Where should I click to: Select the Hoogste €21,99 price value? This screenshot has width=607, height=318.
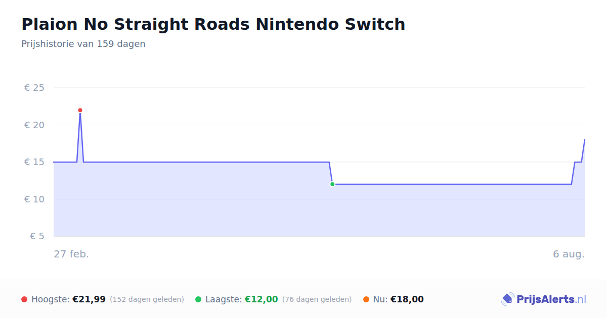(x=89, y=299)
